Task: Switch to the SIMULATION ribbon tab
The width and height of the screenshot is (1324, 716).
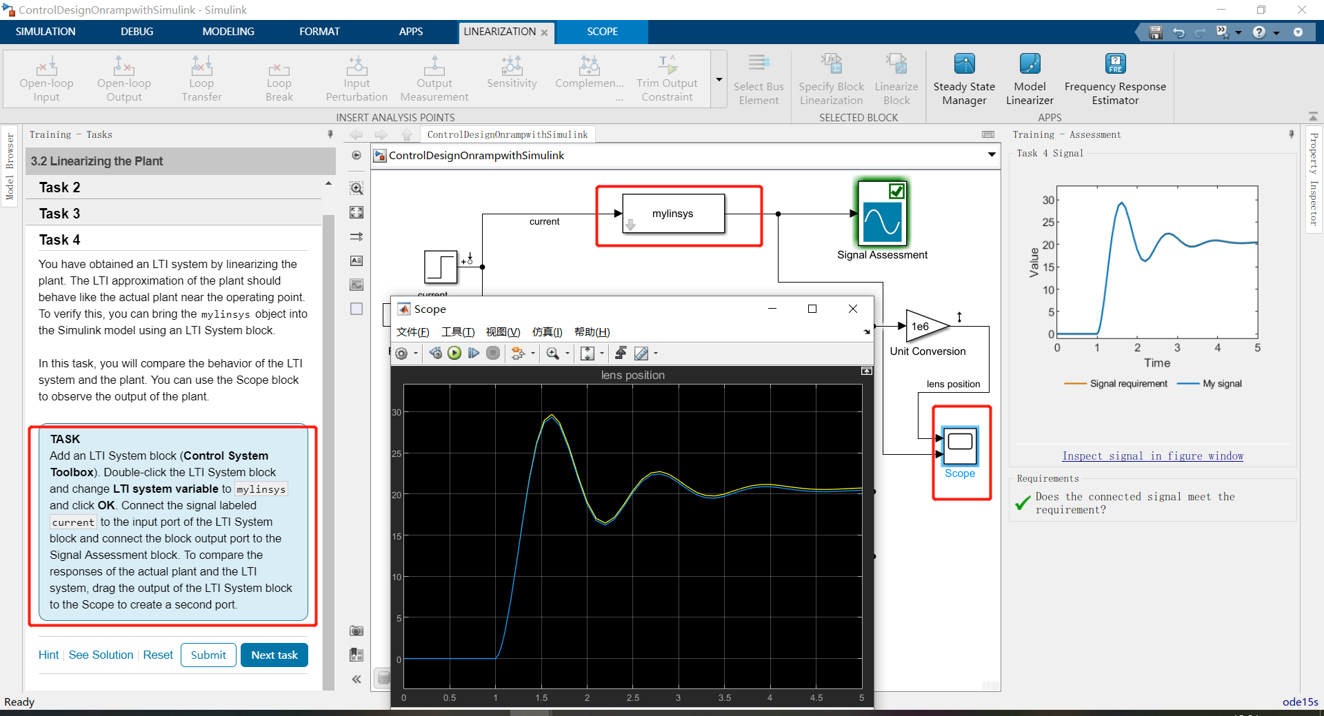Action: click(x=44, y=31)
